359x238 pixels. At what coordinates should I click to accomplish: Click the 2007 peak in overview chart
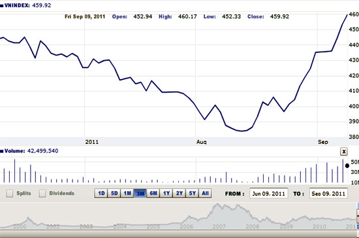[x=217, y=205]
